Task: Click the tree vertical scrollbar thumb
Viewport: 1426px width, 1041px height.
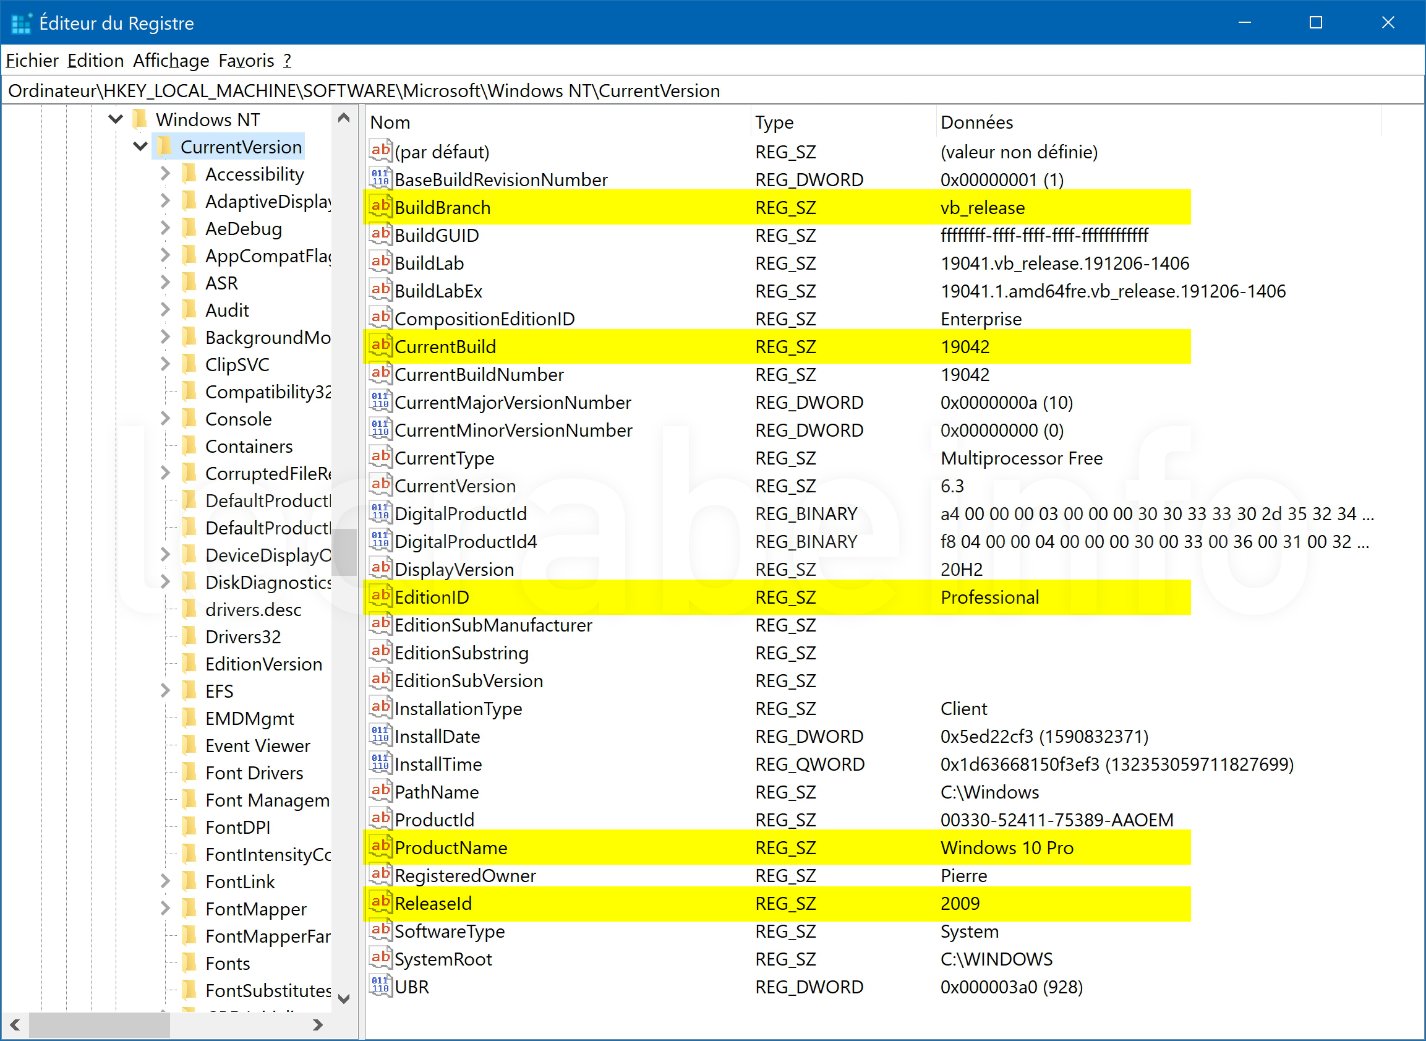Action: (x=344, y=552)
